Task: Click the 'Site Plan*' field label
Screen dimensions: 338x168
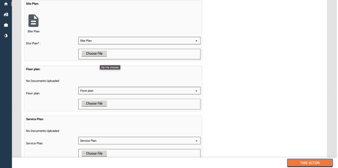Action: (33, 43)
